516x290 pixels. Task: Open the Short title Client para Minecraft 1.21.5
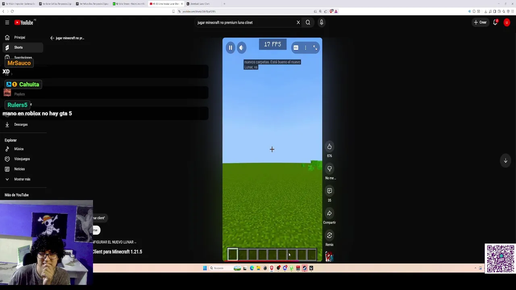coord(117,252)
